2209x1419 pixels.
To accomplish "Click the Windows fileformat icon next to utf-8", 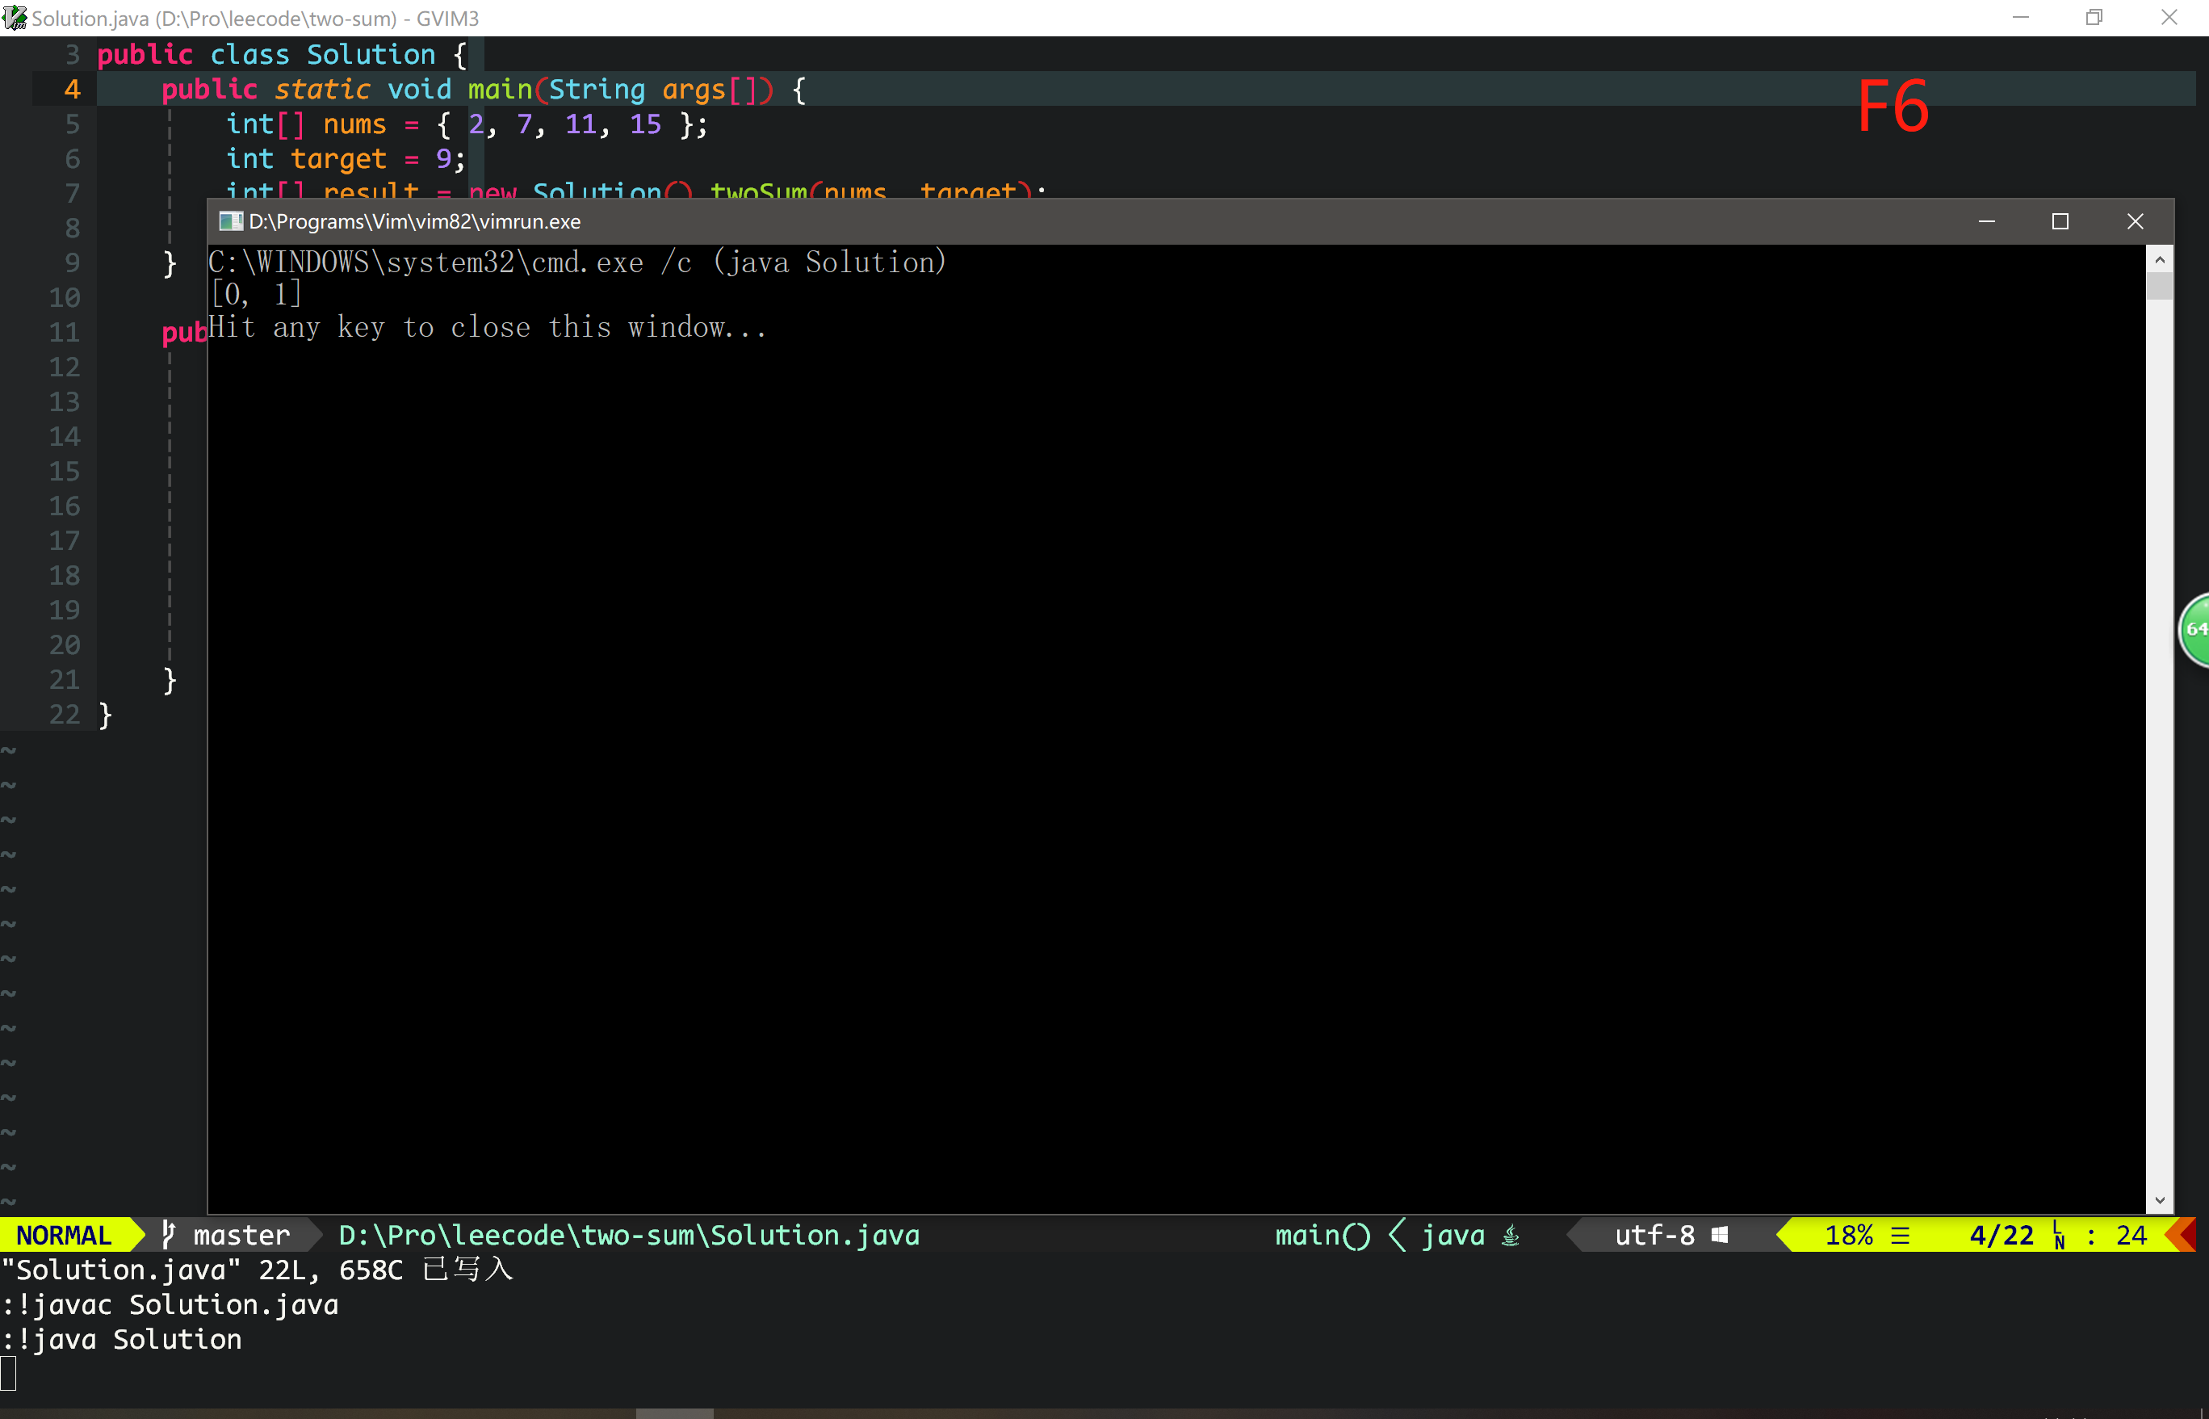I will point(1720,1235).
